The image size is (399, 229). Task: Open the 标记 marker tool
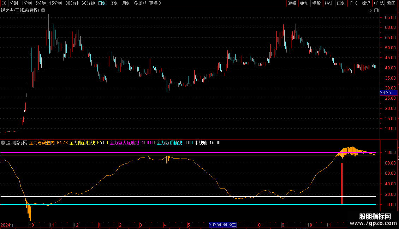point(366,3)
